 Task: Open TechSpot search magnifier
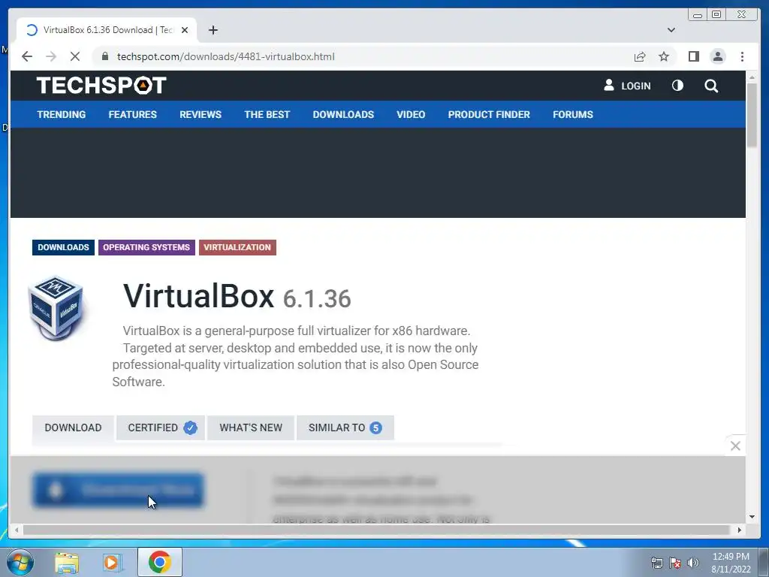coord(711,86)
